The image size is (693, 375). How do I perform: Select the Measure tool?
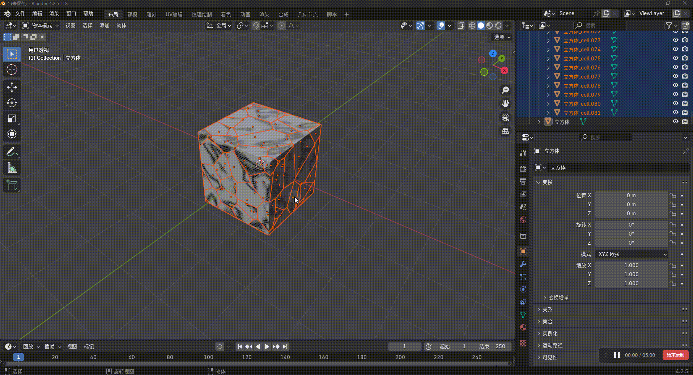12,168
